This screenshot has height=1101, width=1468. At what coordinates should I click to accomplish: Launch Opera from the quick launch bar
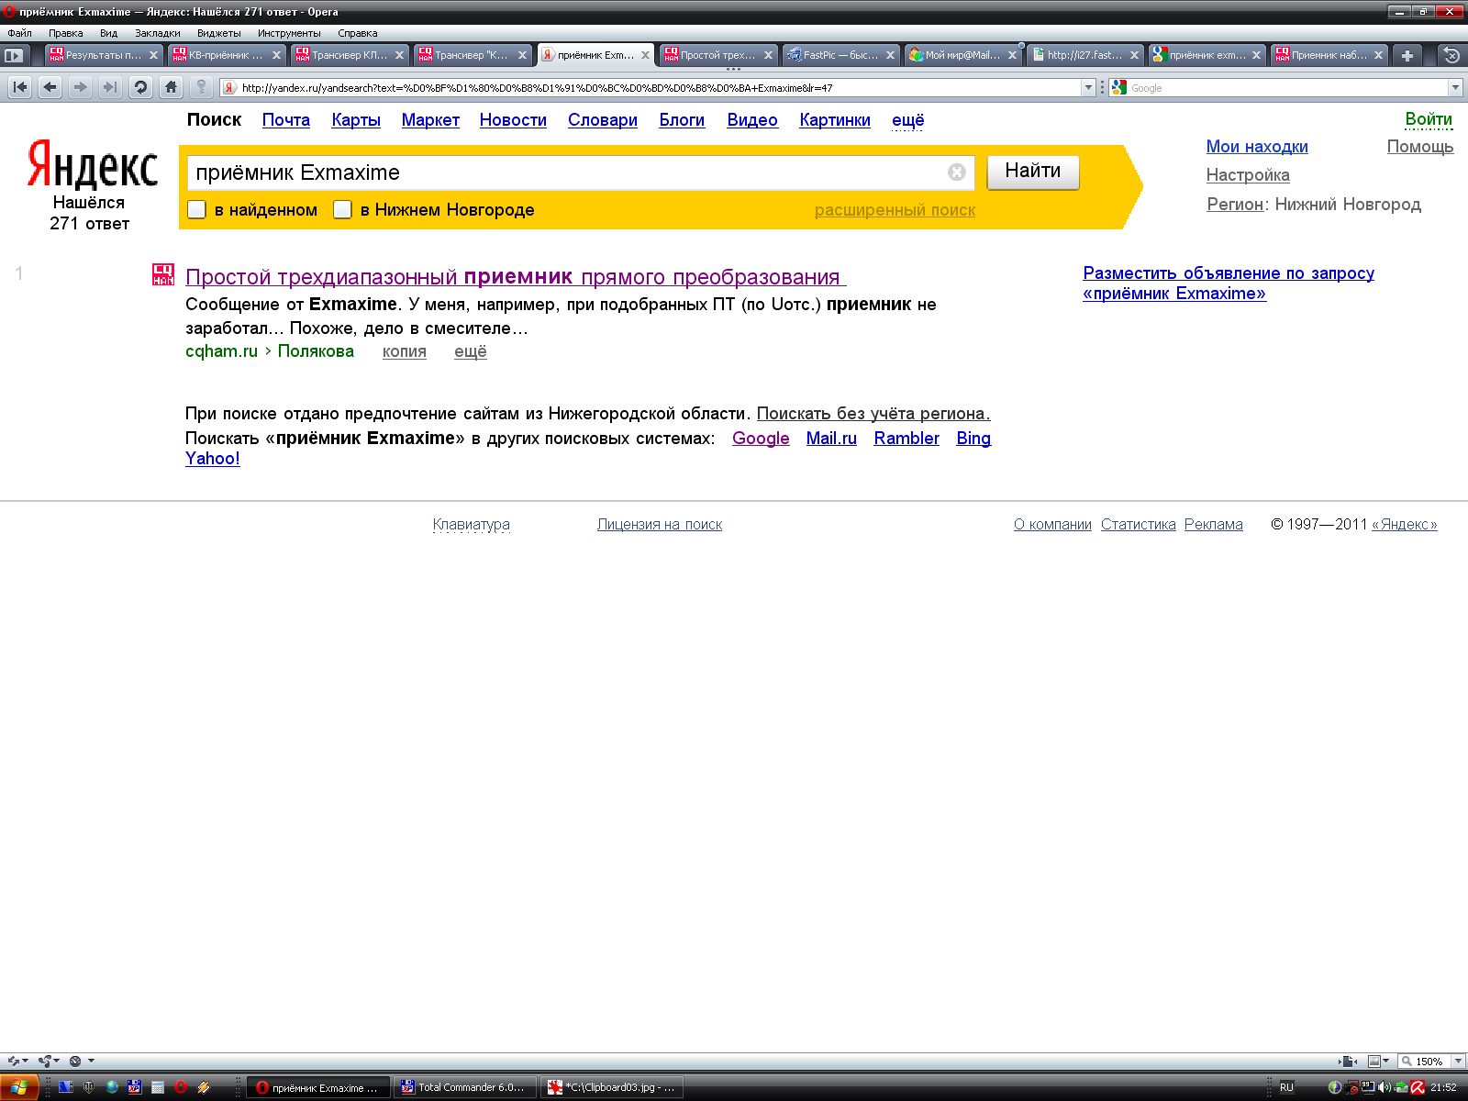[x=181, y=1087]
